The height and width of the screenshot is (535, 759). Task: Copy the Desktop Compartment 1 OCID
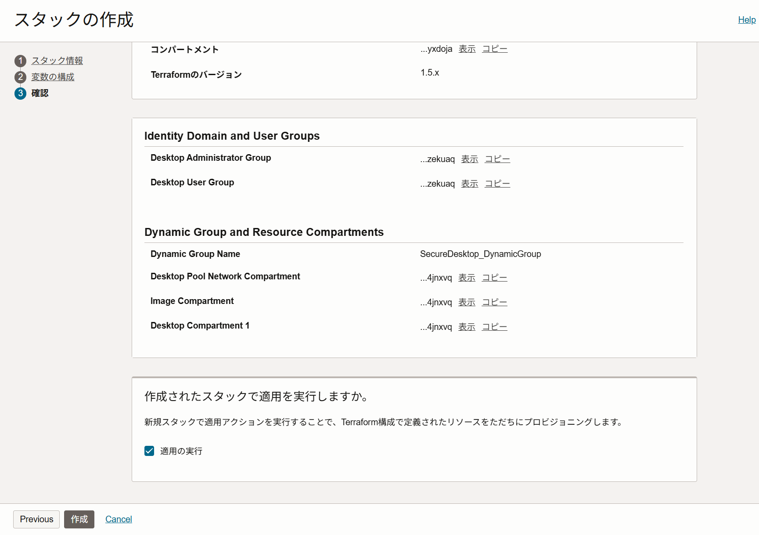pyautogui.click(x=494, y=327)
